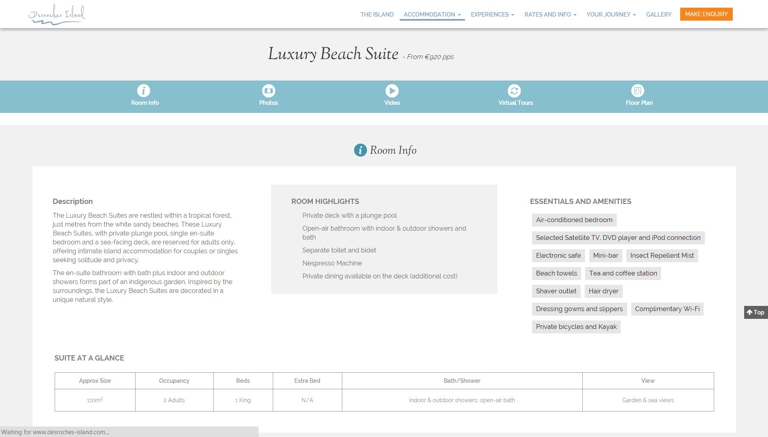Image resolution: width=768 pixels, height=437 pixels.
Task: Click the View column header
Action: click(x=648, y=381)
